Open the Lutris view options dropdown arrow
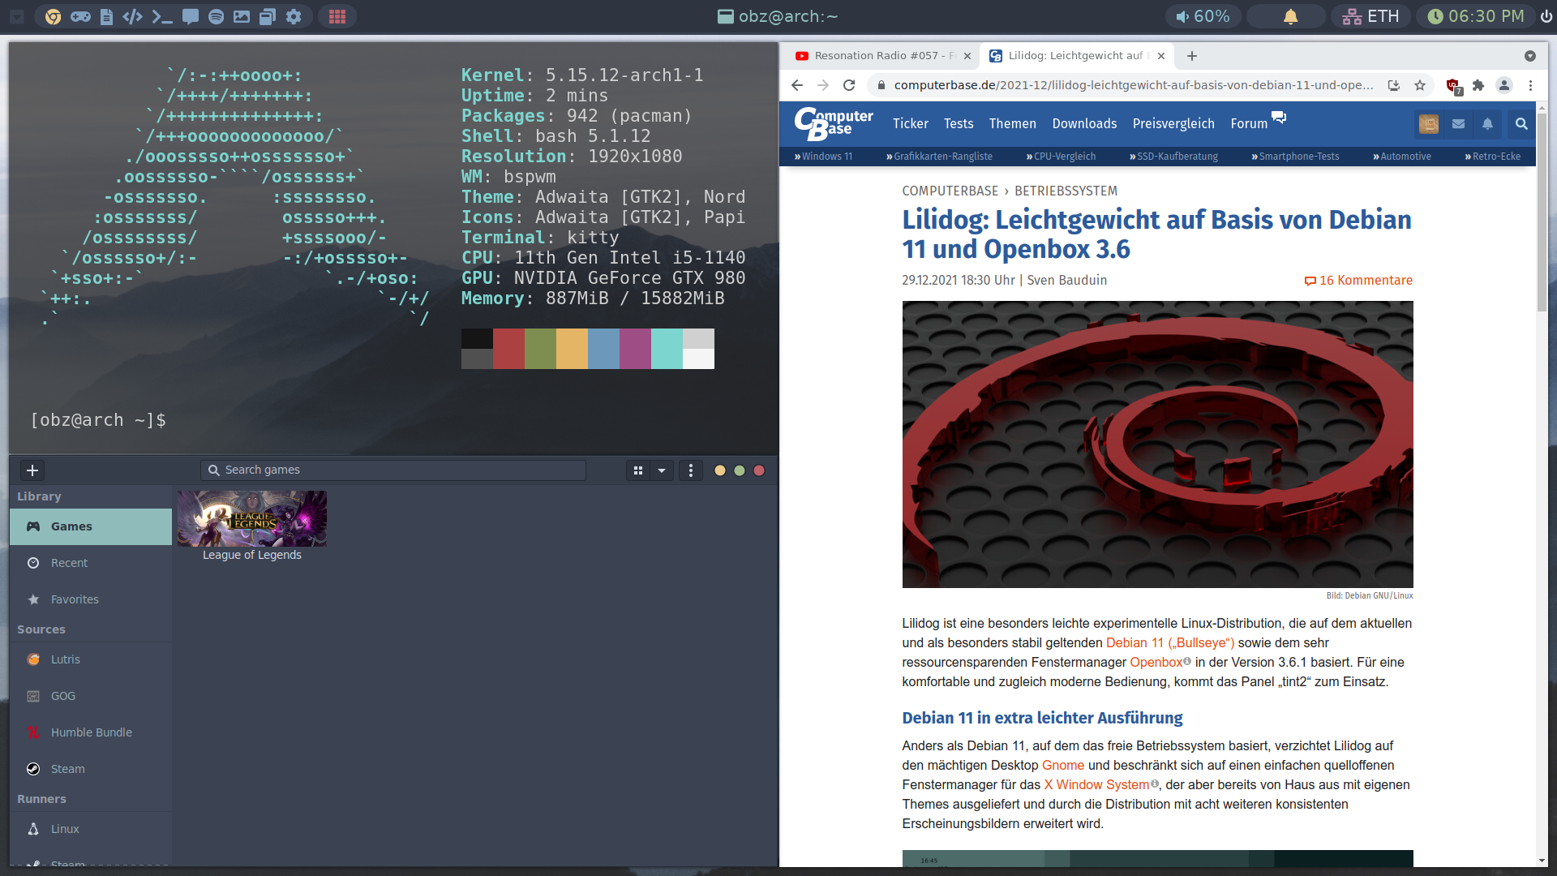This screenshot has height=876, width=1557. [x=662, y=470]
